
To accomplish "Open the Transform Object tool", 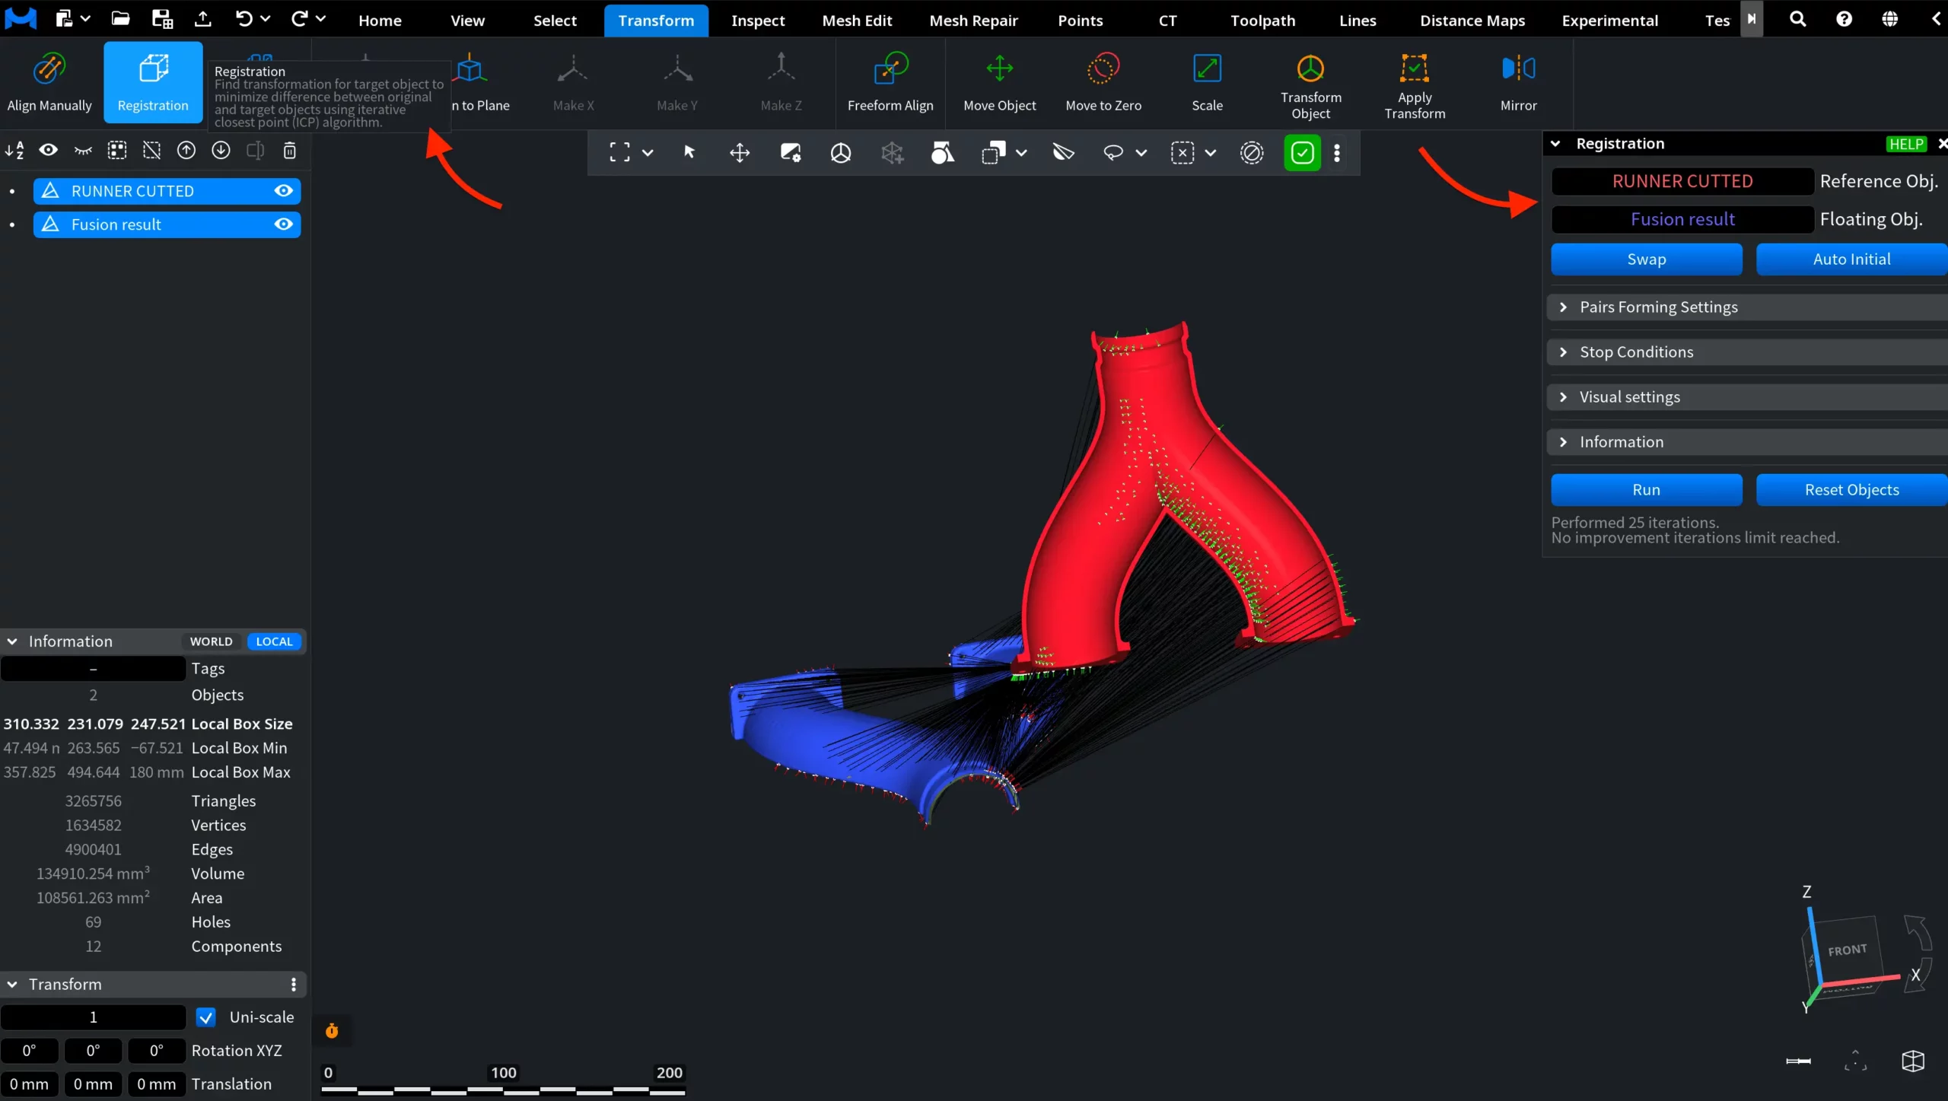I will click(1310, 82).
